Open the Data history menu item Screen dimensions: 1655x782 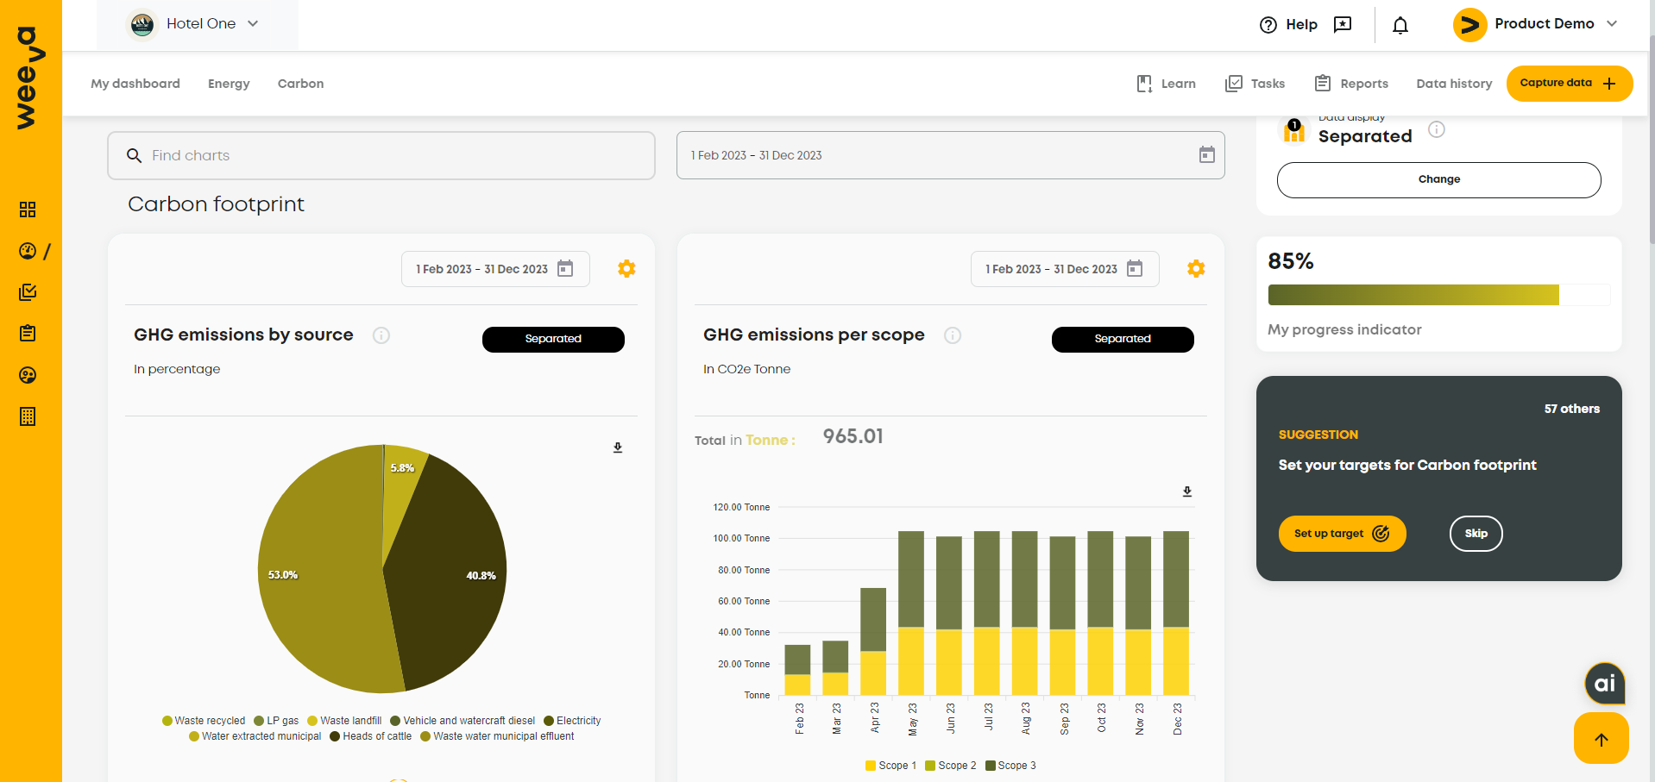(1453, 84)
